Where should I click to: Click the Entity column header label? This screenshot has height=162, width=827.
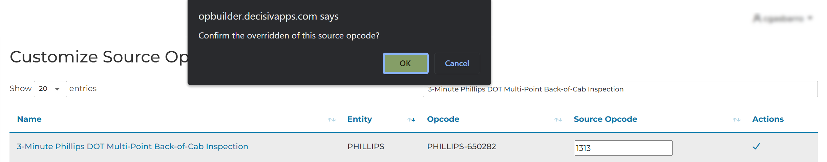coord(359,119)
